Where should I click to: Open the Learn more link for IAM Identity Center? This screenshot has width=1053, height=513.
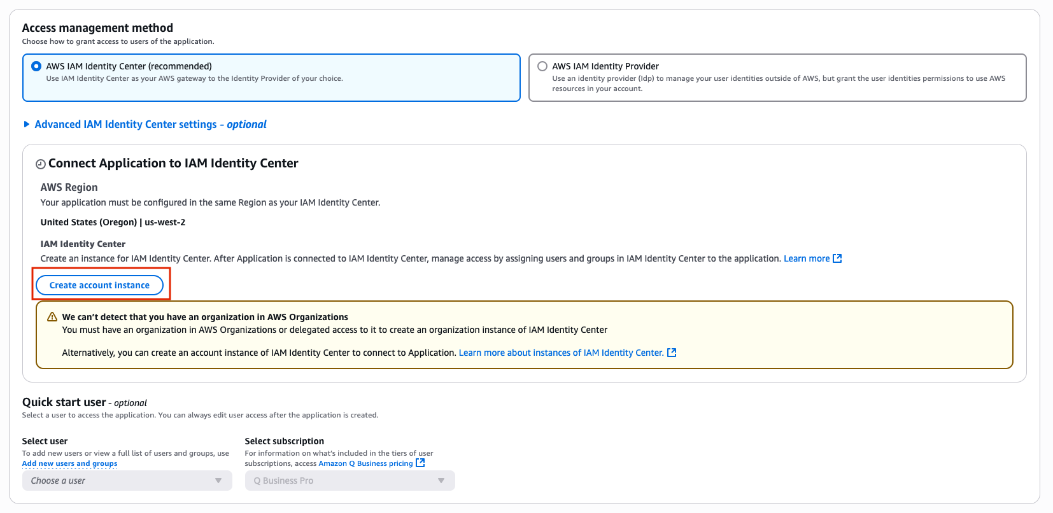[x=806, y=258]
